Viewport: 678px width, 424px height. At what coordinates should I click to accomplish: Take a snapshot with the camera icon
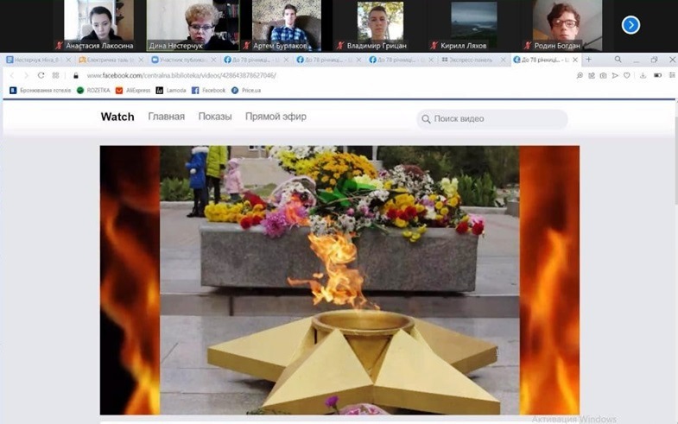click(603, 75)
